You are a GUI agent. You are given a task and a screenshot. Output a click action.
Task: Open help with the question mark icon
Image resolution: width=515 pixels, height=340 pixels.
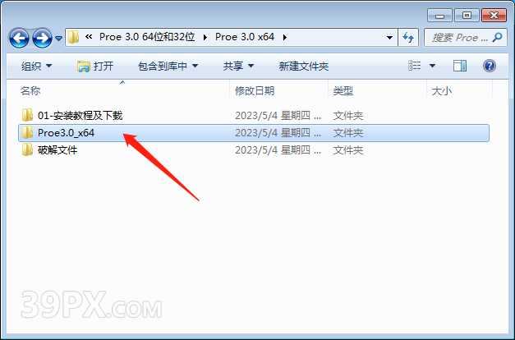[490, 66]
